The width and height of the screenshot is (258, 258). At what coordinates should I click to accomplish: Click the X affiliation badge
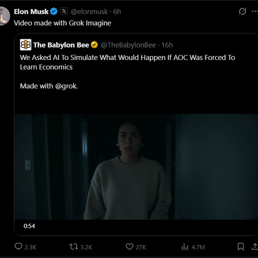click(x=64, y=11)
